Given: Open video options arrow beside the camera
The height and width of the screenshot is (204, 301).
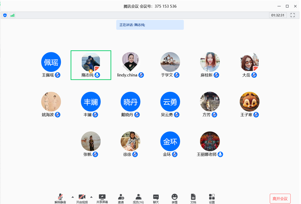Looking at the screenshot, I should (91, 197).
